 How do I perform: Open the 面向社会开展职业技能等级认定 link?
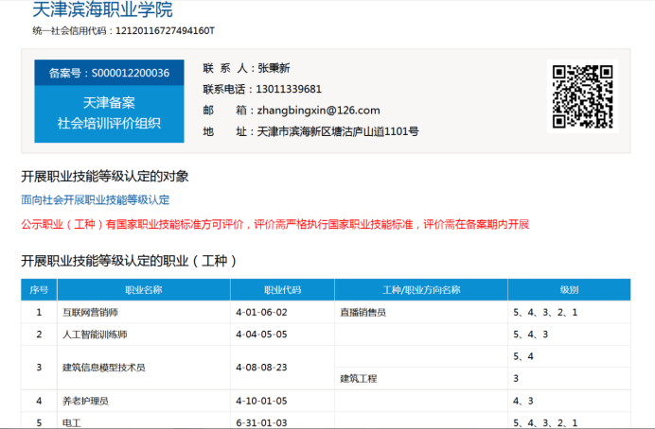(x=95, y=199)
